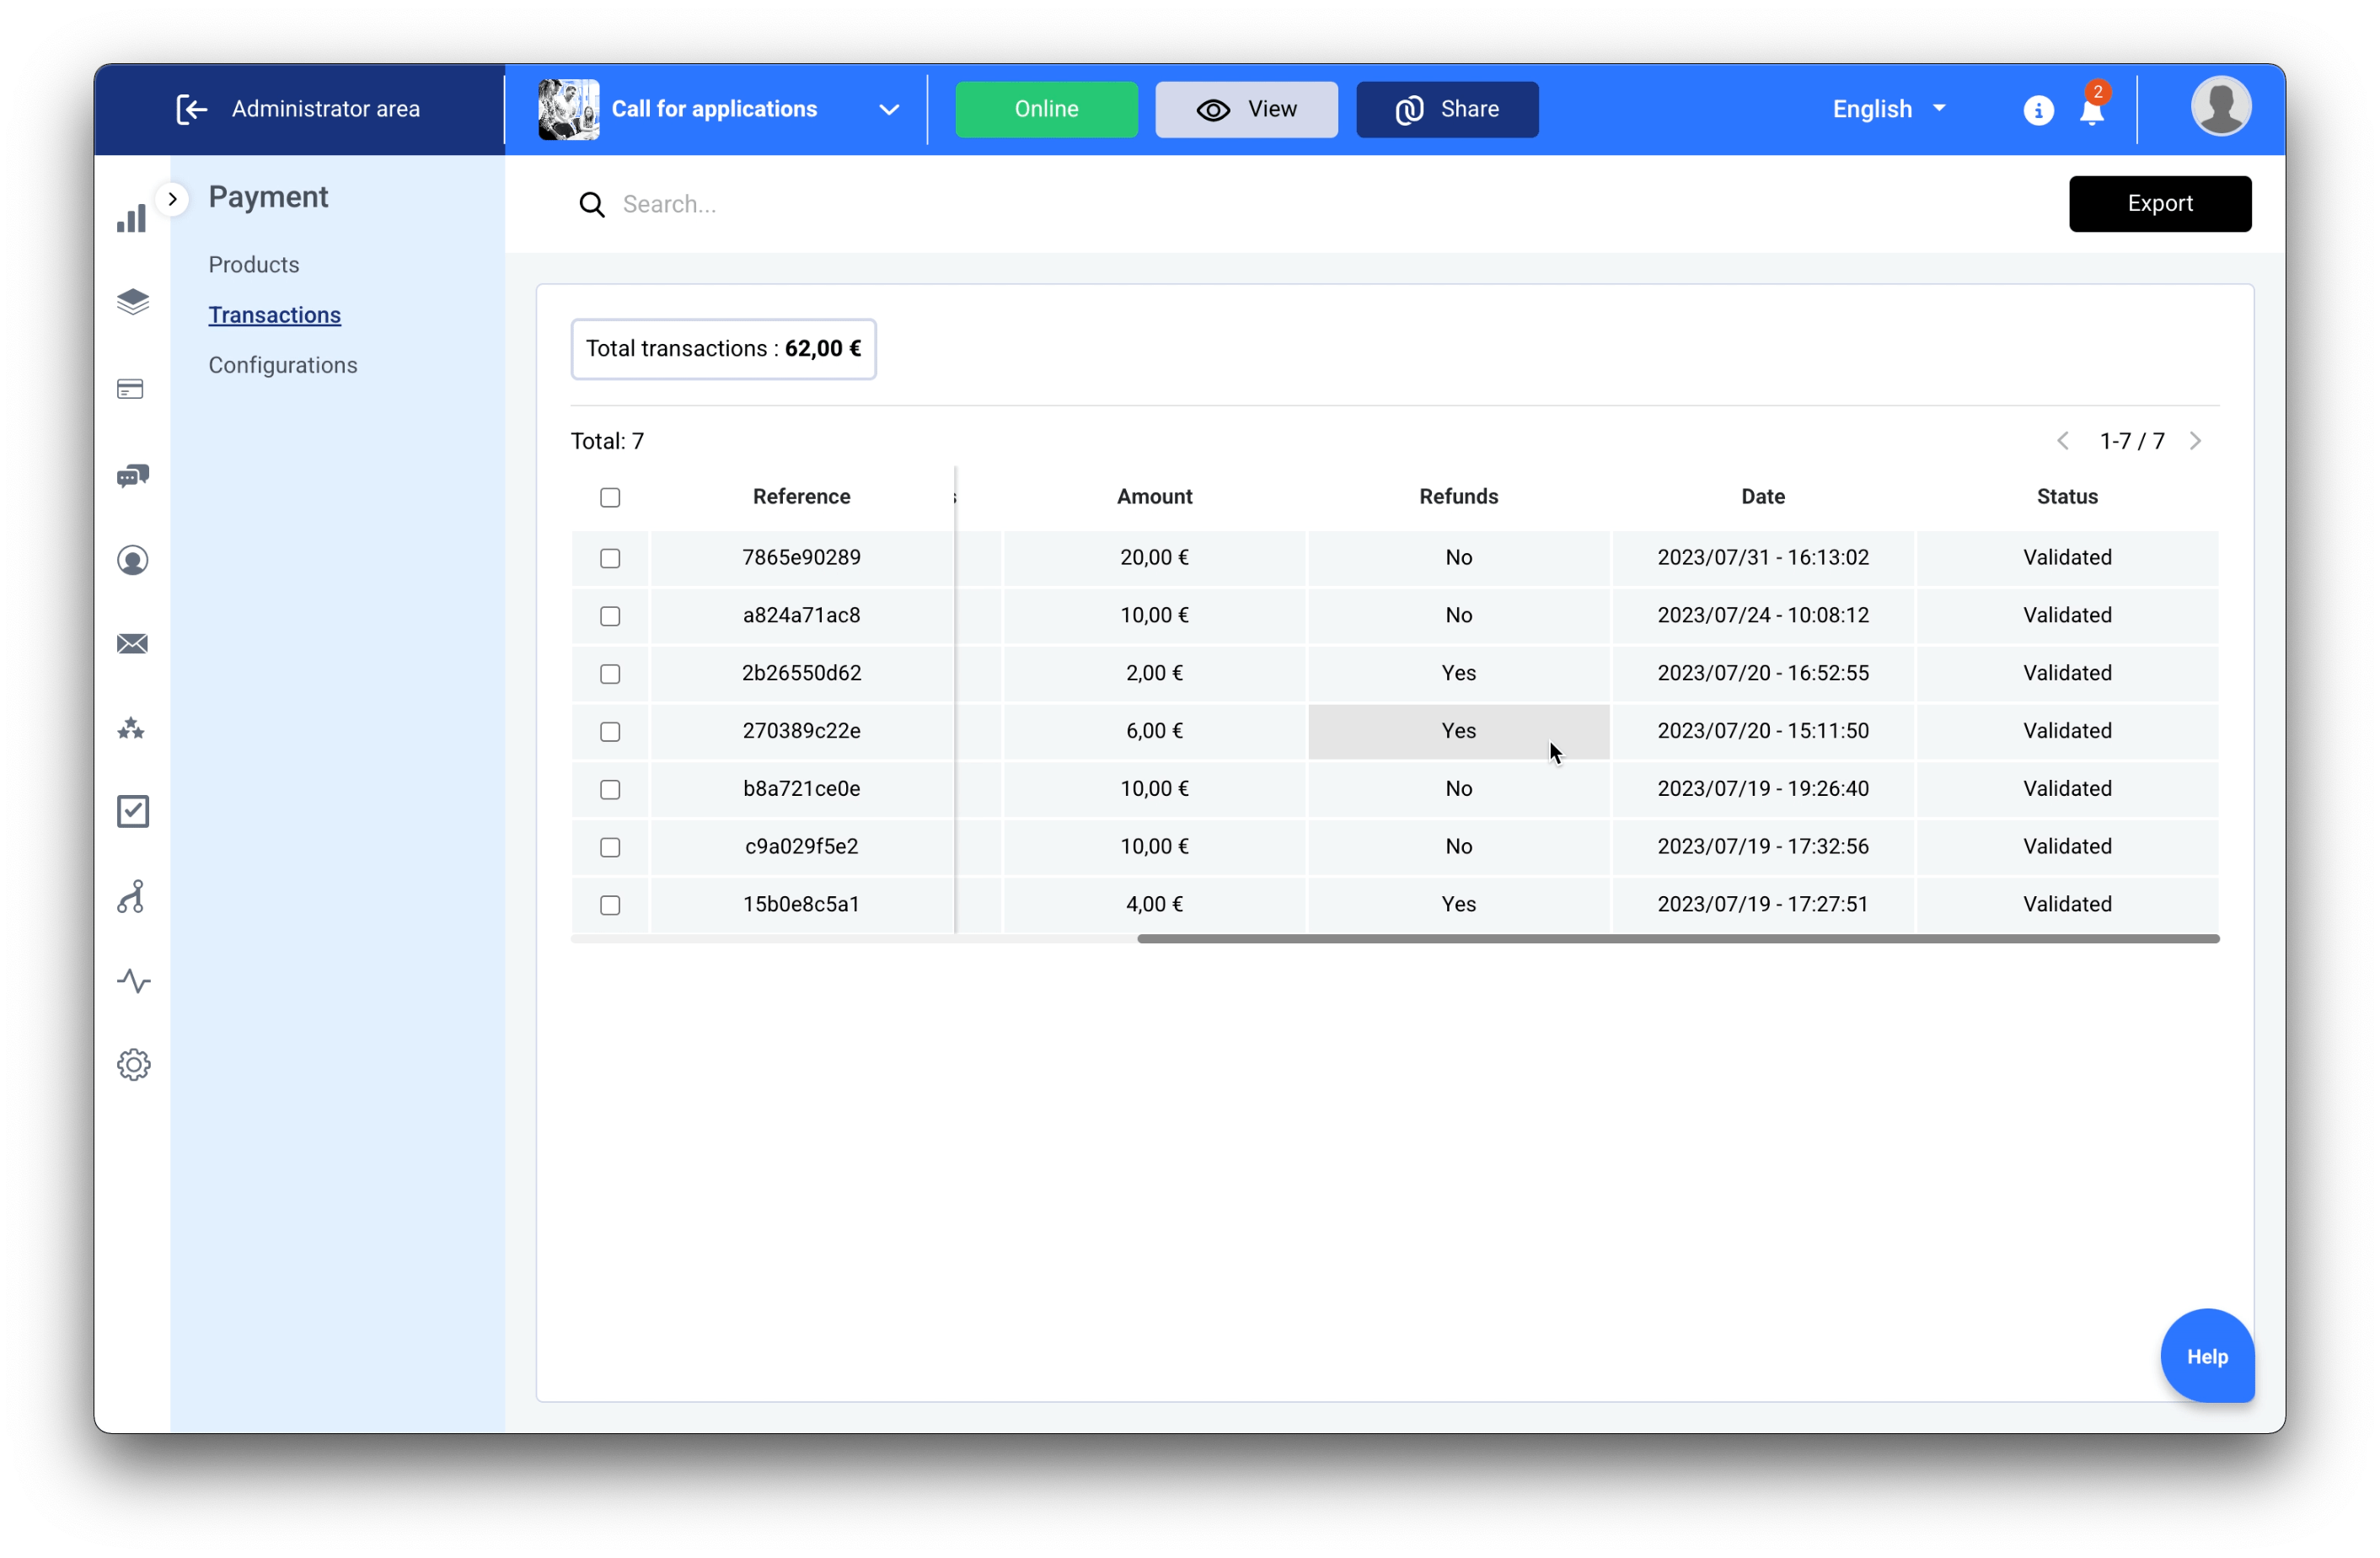
Task: Open the stacked layers sidebar icon
Action: 132,301
